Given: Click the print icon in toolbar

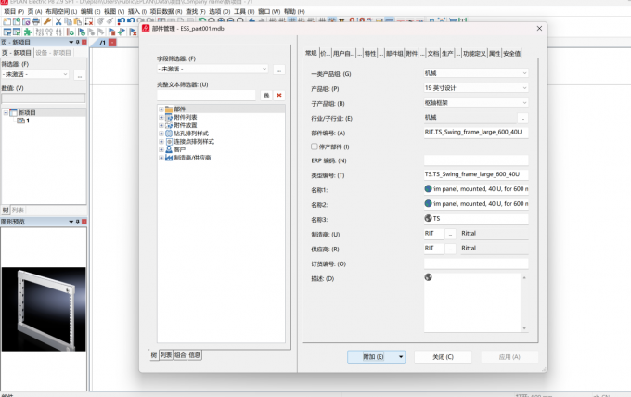Looking at the screenshot, I should tap(36, 21).
